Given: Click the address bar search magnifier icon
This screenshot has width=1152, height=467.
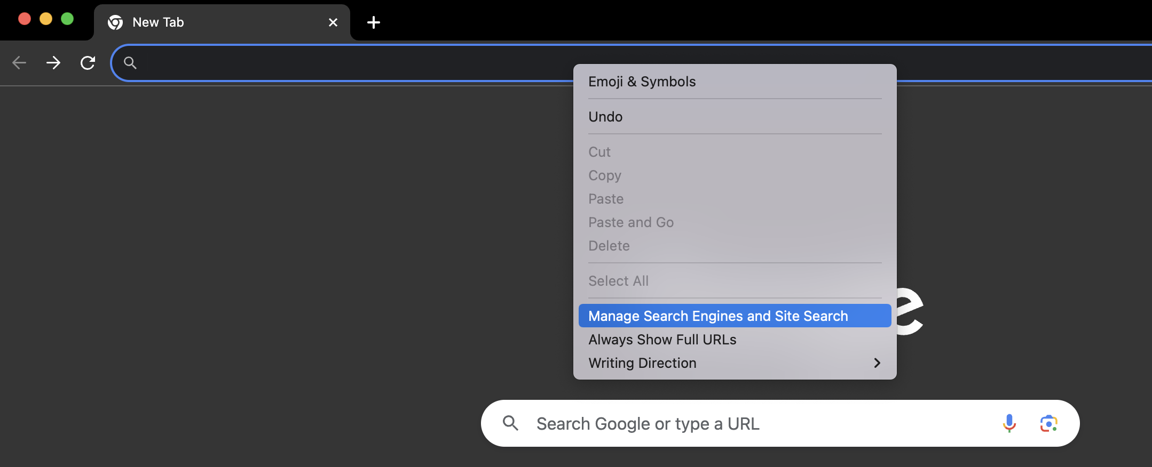Looking at the screenshot, I should tap(130, 63).
